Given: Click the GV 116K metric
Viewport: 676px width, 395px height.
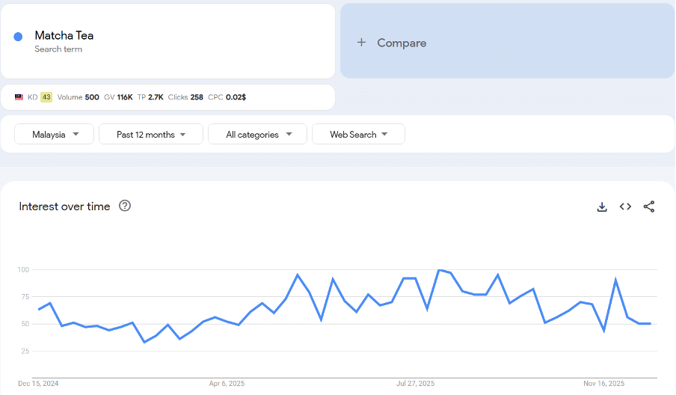Looking at the screenshot, I should (x=118, y=97).
